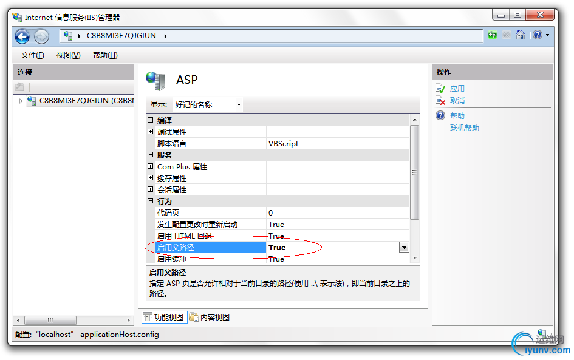Go to the Home icon in toolbar
This screenshot has height=360, width=574.
click(x=520, y=35)
